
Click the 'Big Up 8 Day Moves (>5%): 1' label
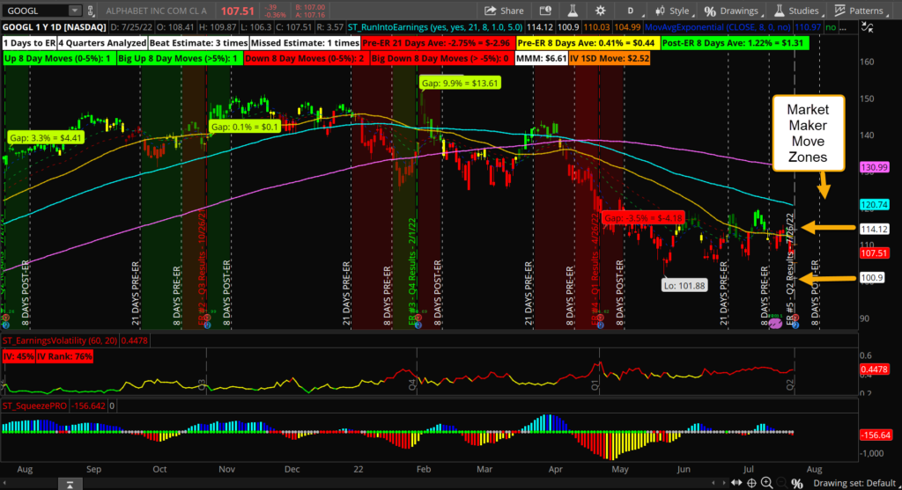178,59
